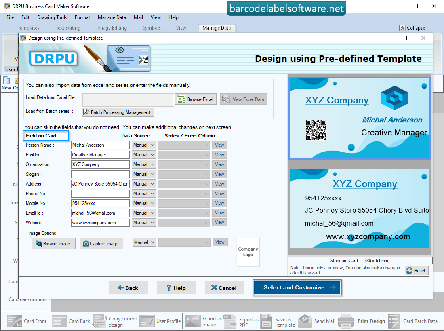444x331 pixels.
Task: Click Capture Image camera button
Action: click(101, 244)
